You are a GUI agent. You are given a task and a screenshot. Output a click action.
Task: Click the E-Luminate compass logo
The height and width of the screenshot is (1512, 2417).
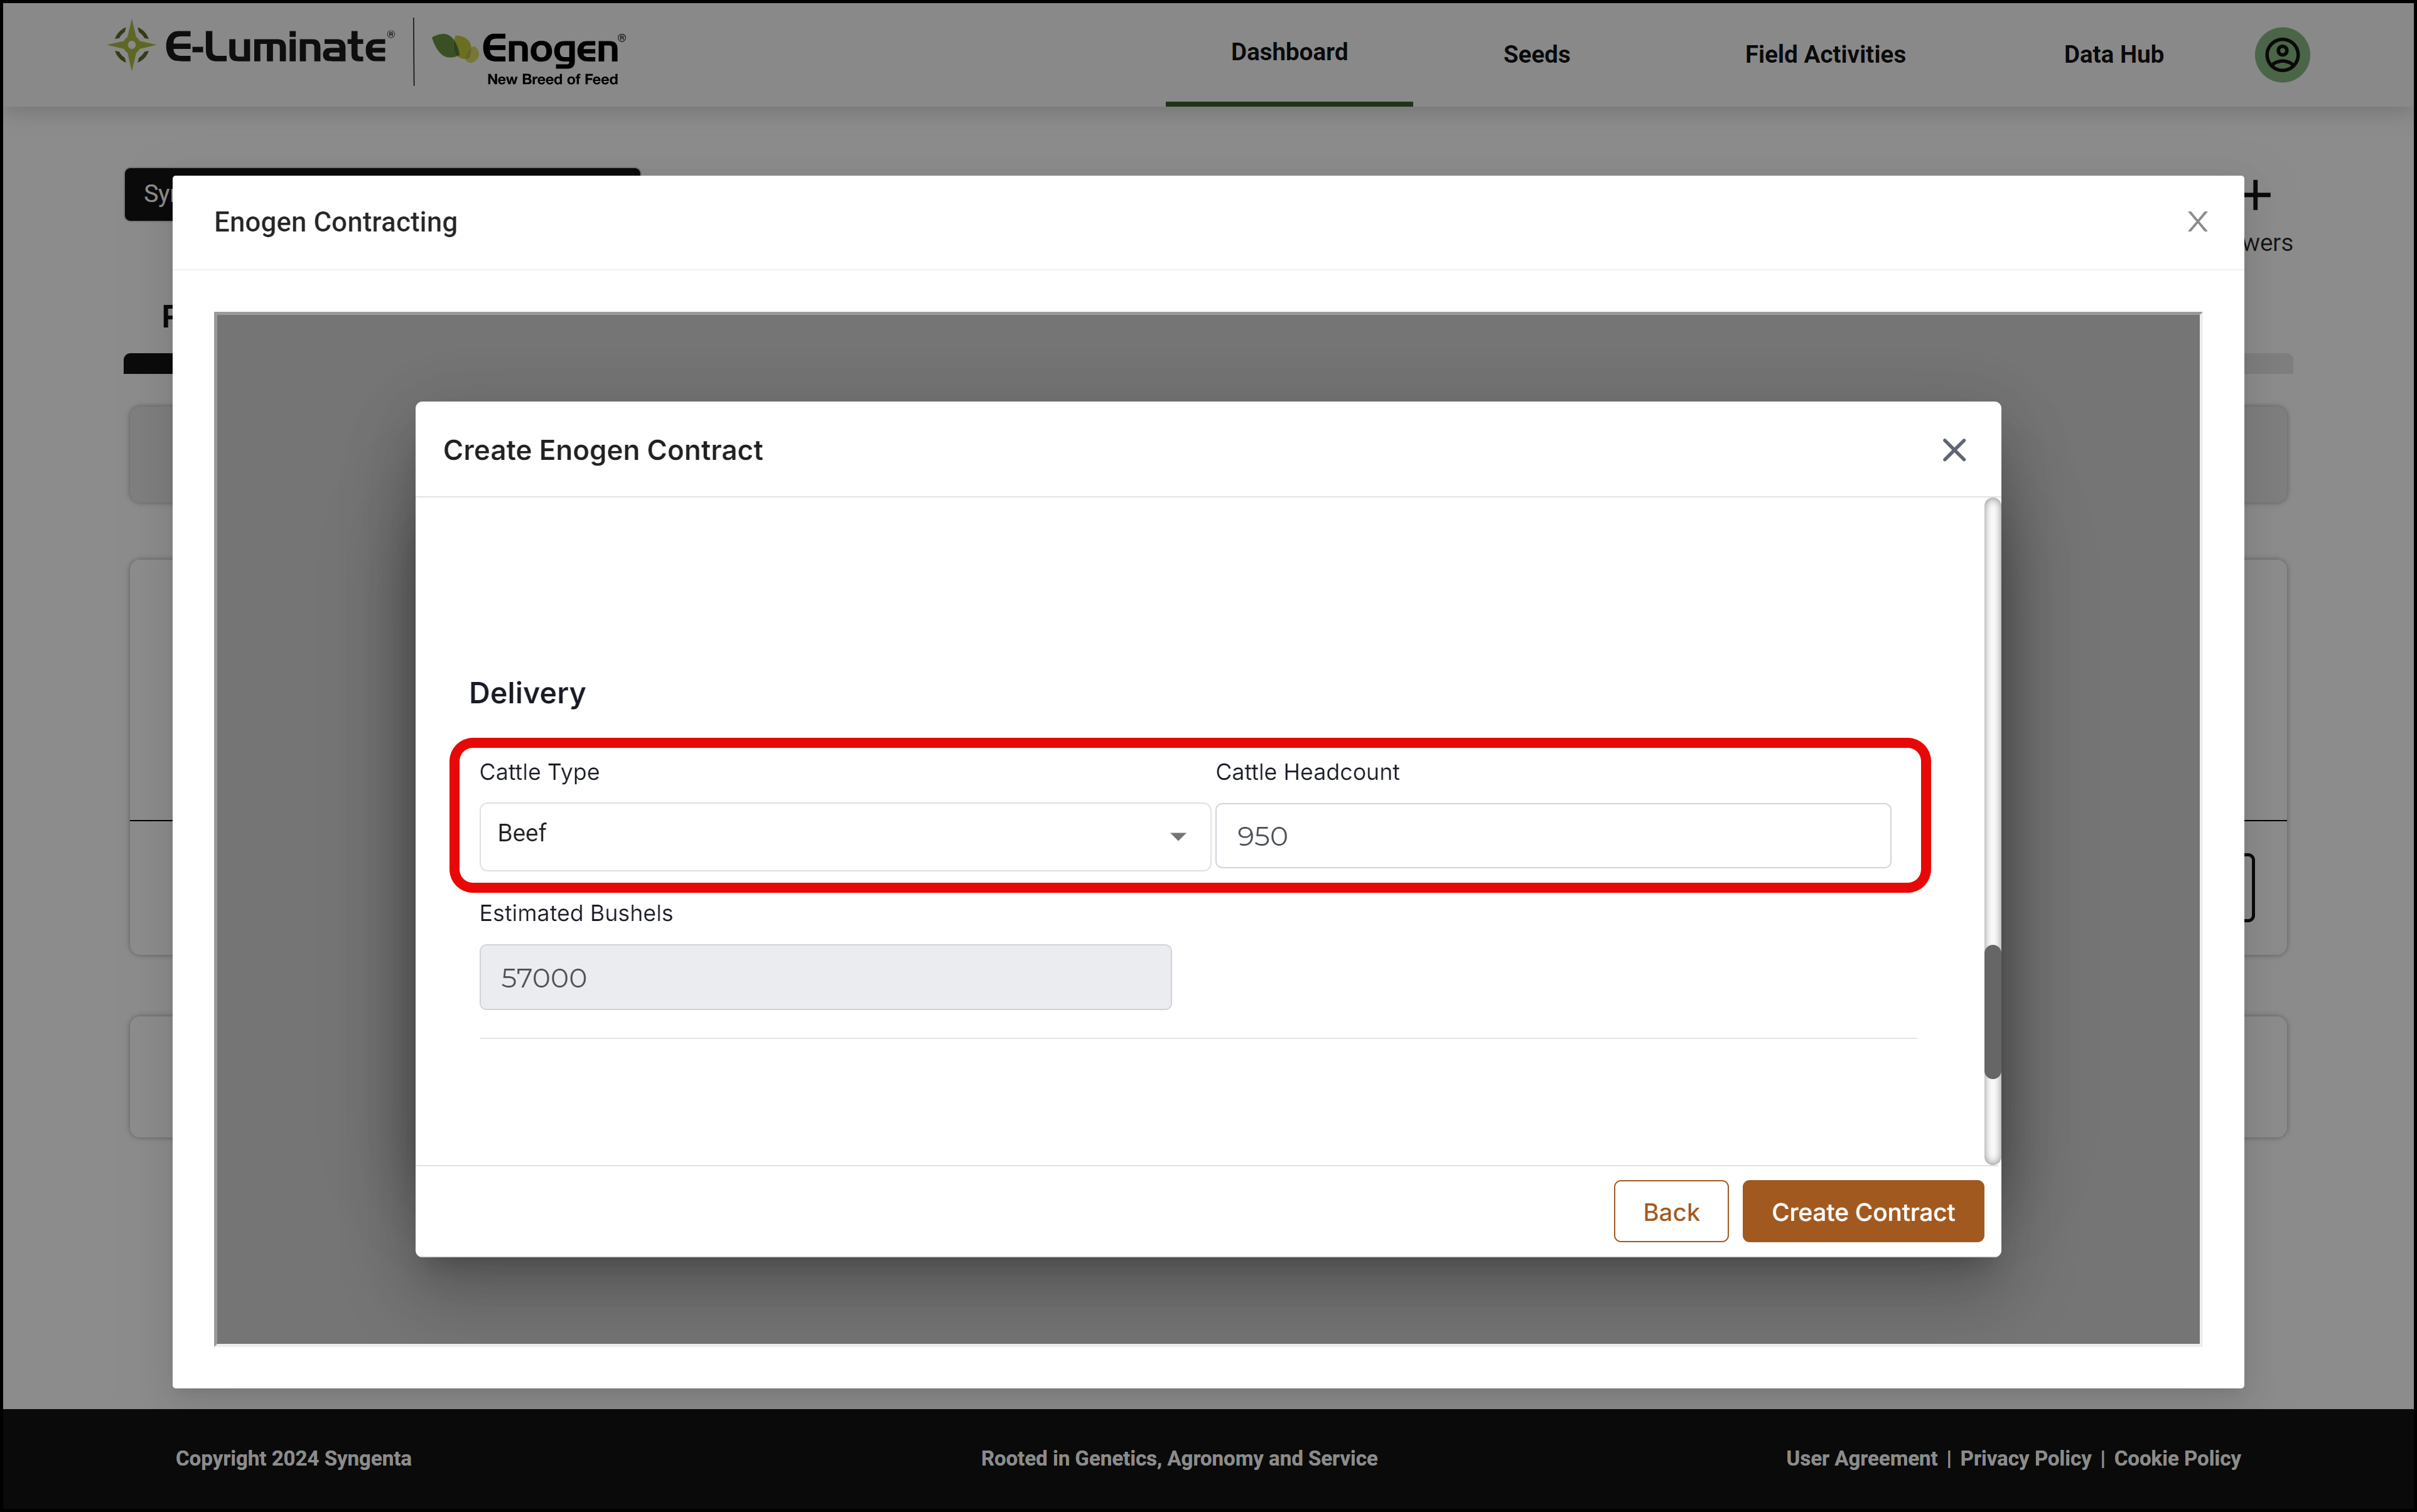[x=131, y=46]
